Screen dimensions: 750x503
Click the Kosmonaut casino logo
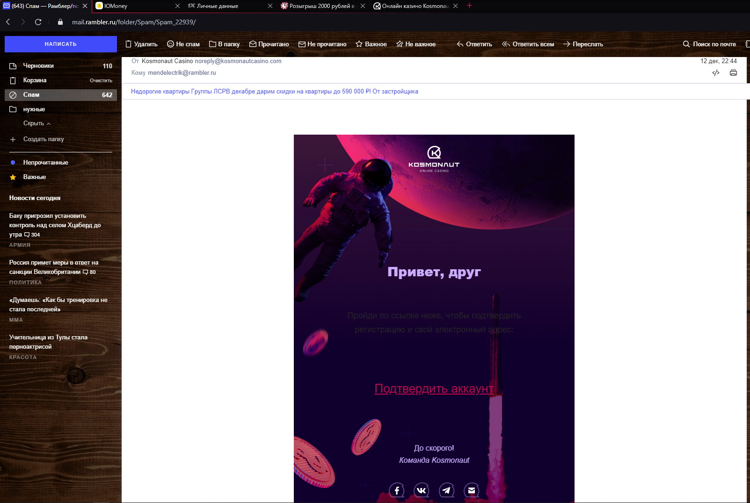434,159
